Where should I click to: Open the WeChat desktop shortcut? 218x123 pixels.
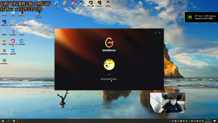click(x=13, y=13)
